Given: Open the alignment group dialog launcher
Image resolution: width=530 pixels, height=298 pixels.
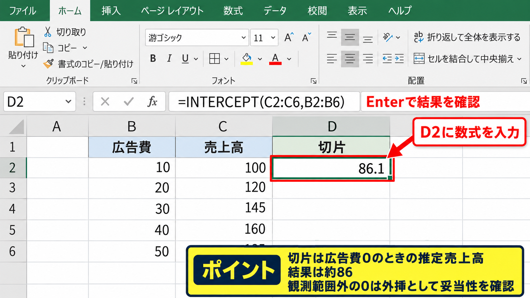Looking at the screenshot, I should [524, 81].
